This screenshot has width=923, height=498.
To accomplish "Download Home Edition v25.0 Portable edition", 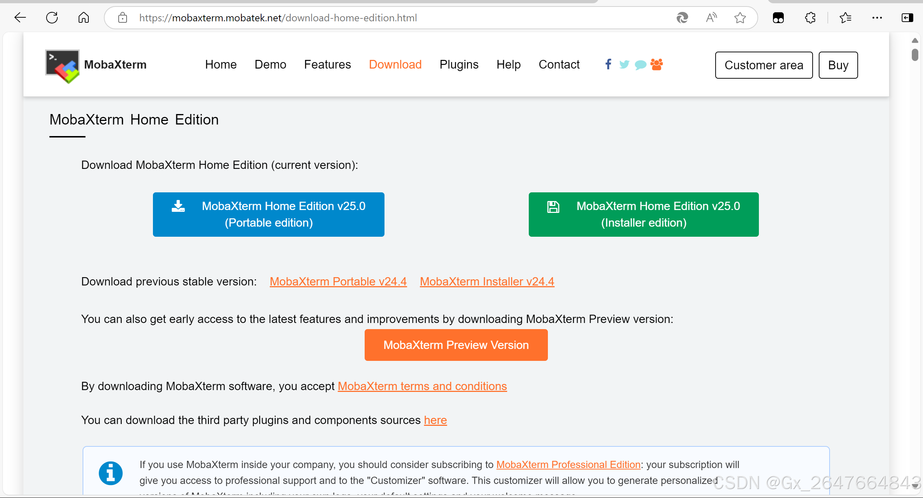I will [x=268, y=214].
